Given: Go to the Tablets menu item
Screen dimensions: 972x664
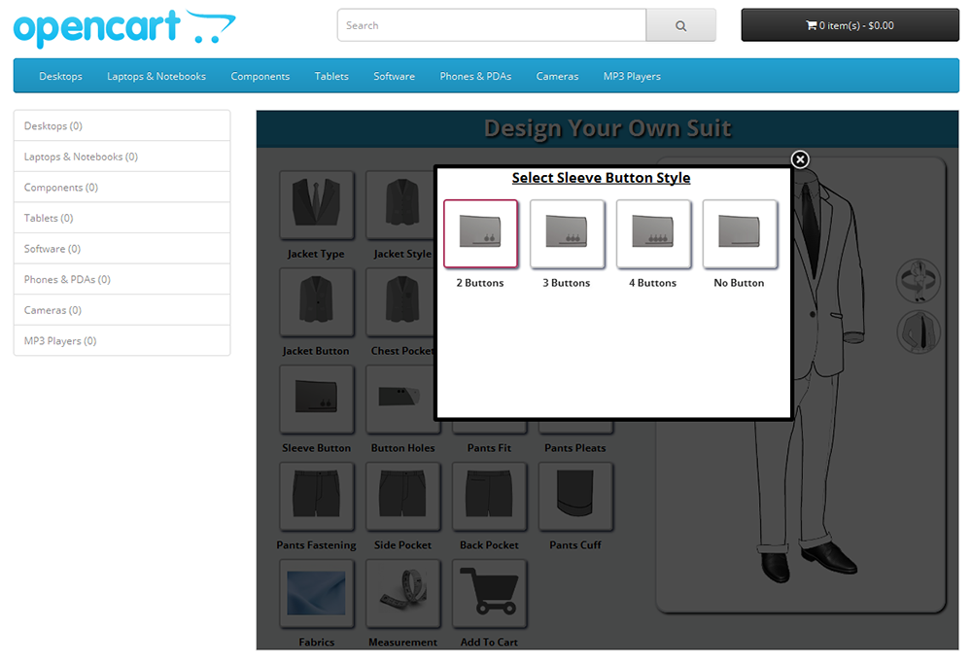Looking at the screenshot, I should click(331, 76).
